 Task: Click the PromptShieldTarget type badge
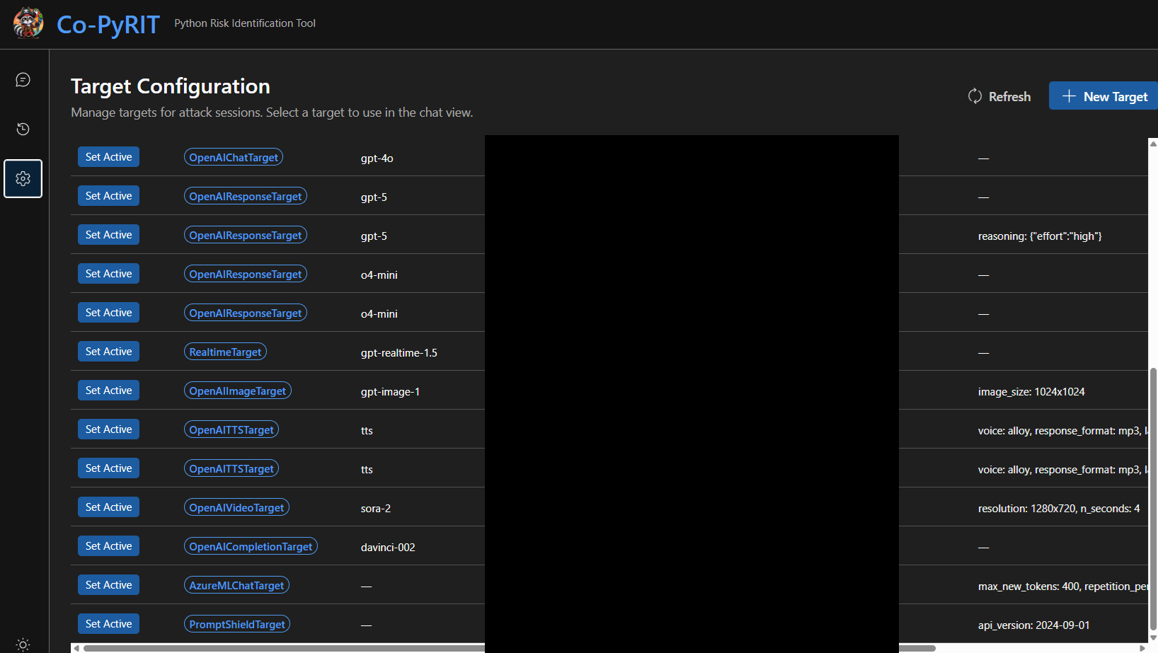click(x=237, y=624)
